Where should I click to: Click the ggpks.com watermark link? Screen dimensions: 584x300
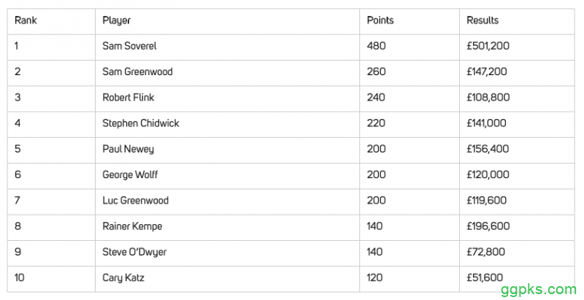538,289
